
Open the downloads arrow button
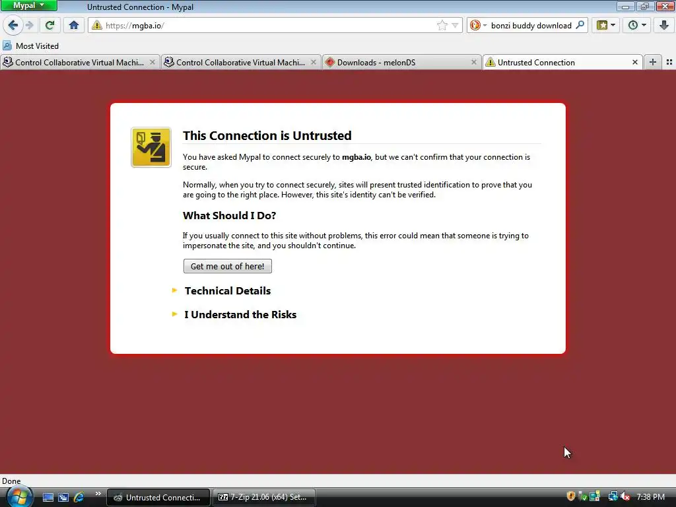tap(664, 26)
